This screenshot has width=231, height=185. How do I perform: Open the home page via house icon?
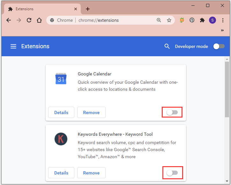39,20
